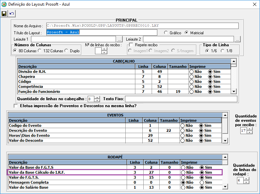
Task: Decrease quantidade de eventos por recibo
Action: pyautogui.click(x=250, y=132)
